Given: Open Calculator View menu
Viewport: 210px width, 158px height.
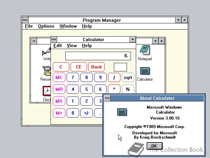Looking at the screenshot, I should click(x=72, y=46).
